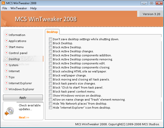Toggle Block task panels size changes

pos(50,83)
